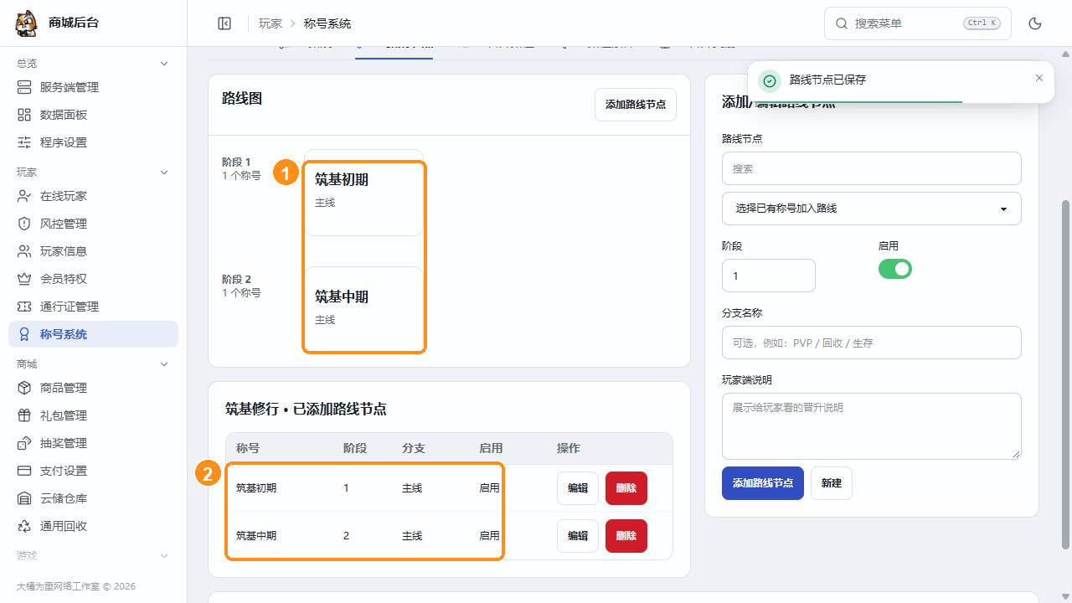Screen dimensions: 1072x603
Task: Click 添加路线节点 in the 路线图 card header
Action: [636, 105]
